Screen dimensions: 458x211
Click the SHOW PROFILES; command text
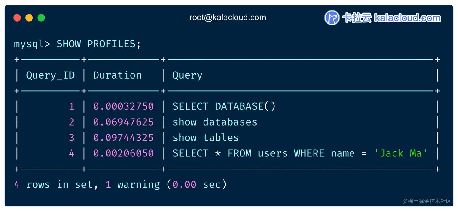99,44
